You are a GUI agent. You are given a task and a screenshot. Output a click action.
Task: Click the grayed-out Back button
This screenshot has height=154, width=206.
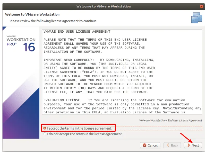[x=172, y=145]
